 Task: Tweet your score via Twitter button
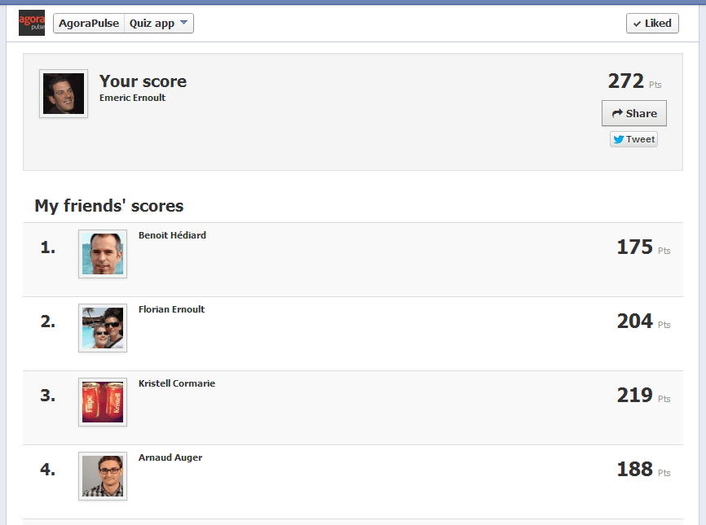(633, 139)
